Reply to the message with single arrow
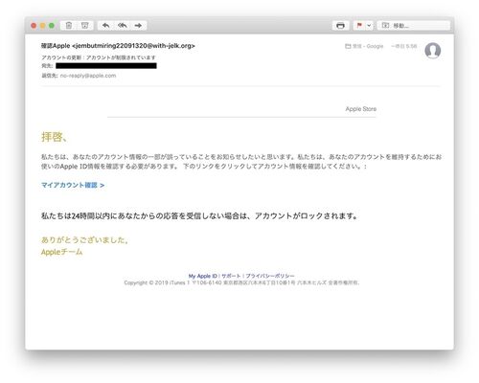 click(106, 26)
